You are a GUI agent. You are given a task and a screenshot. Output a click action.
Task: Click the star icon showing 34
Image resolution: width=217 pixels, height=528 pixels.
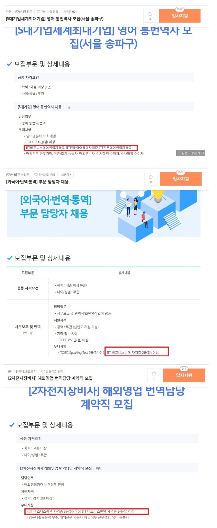click(x=151, y=179)
